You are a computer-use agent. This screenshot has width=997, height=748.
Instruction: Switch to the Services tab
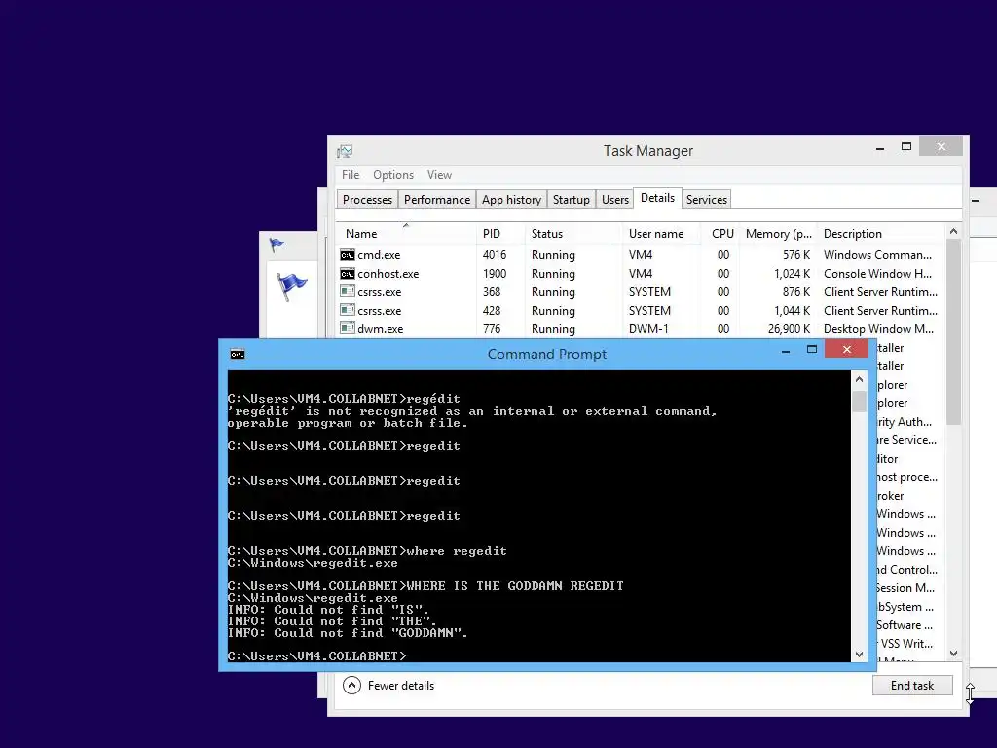point(707,200)
